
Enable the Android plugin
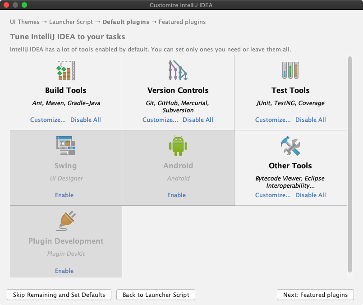click(177, 195)
